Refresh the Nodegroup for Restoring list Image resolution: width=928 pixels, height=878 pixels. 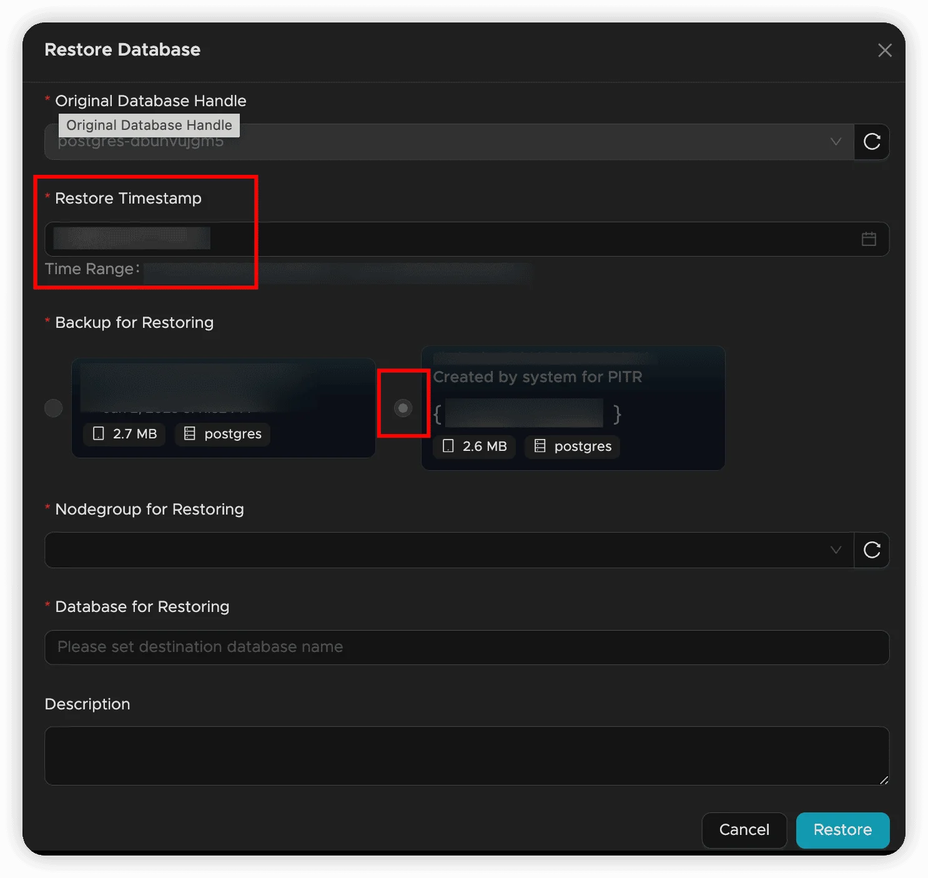point(872,550)
